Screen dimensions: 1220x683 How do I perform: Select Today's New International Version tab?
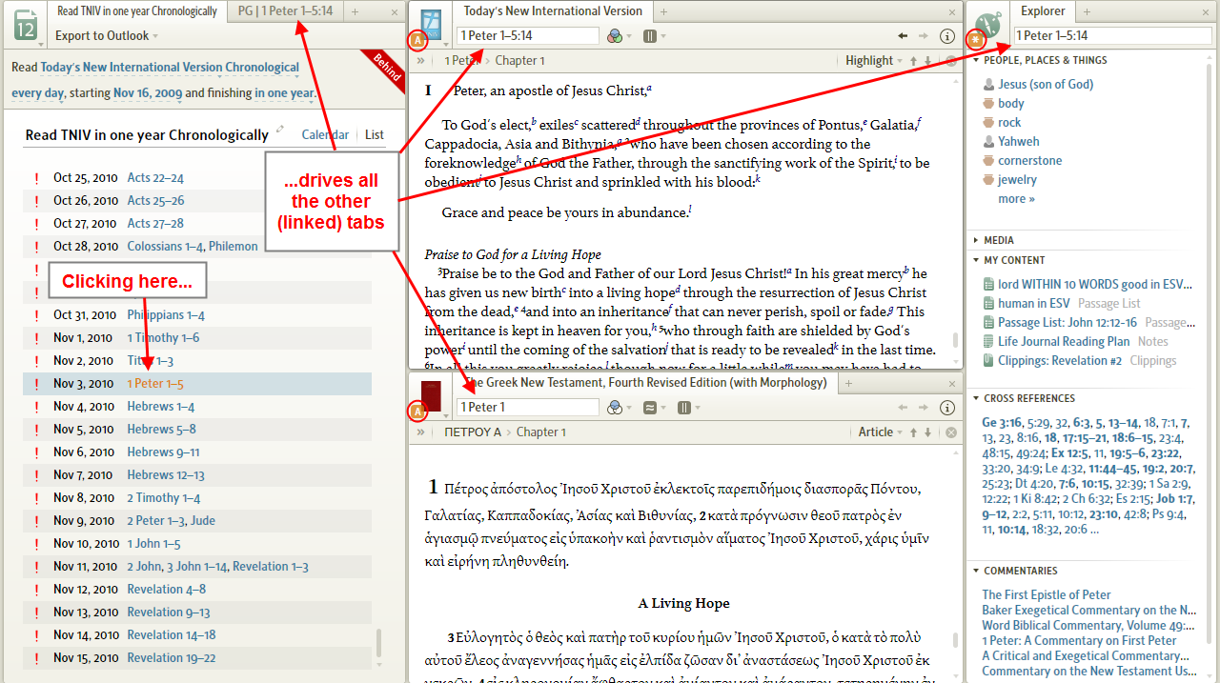[553, 11]
